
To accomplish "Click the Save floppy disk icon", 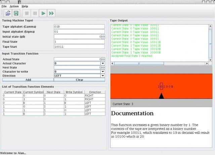I will (x=16, y=13).
